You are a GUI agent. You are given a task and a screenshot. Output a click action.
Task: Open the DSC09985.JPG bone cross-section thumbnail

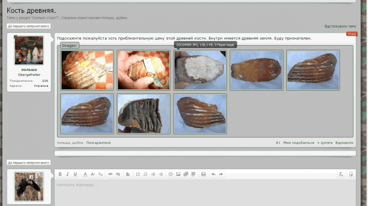pos(200,70)
